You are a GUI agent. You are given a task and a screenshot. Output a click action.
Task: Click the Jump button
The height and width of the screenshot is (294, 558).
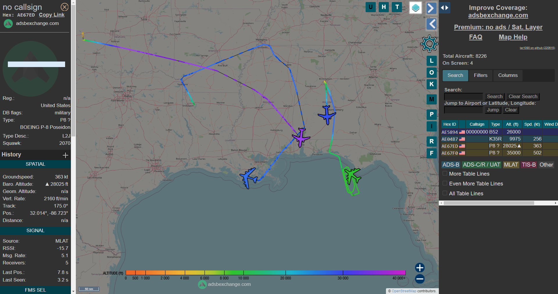pos(493,110)
